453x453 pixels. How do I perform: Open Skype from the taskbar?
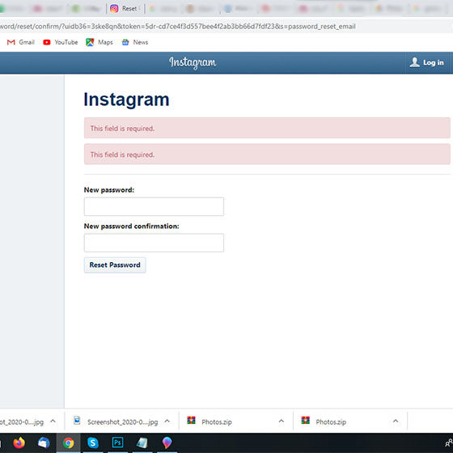pyautogui.click(x=93, y=442)
